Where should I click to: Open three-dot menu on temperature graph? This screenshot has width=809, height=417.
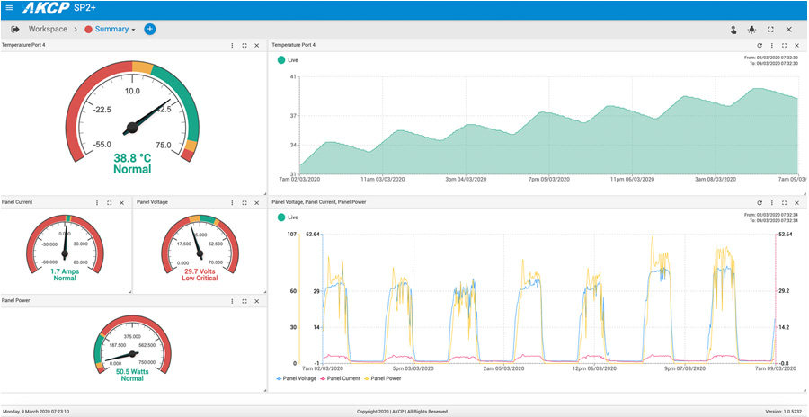pyautogui.click(x=772, y=45)
